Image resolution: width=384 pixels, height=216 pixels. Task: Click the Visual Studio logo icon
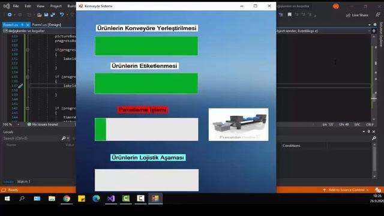7,6
